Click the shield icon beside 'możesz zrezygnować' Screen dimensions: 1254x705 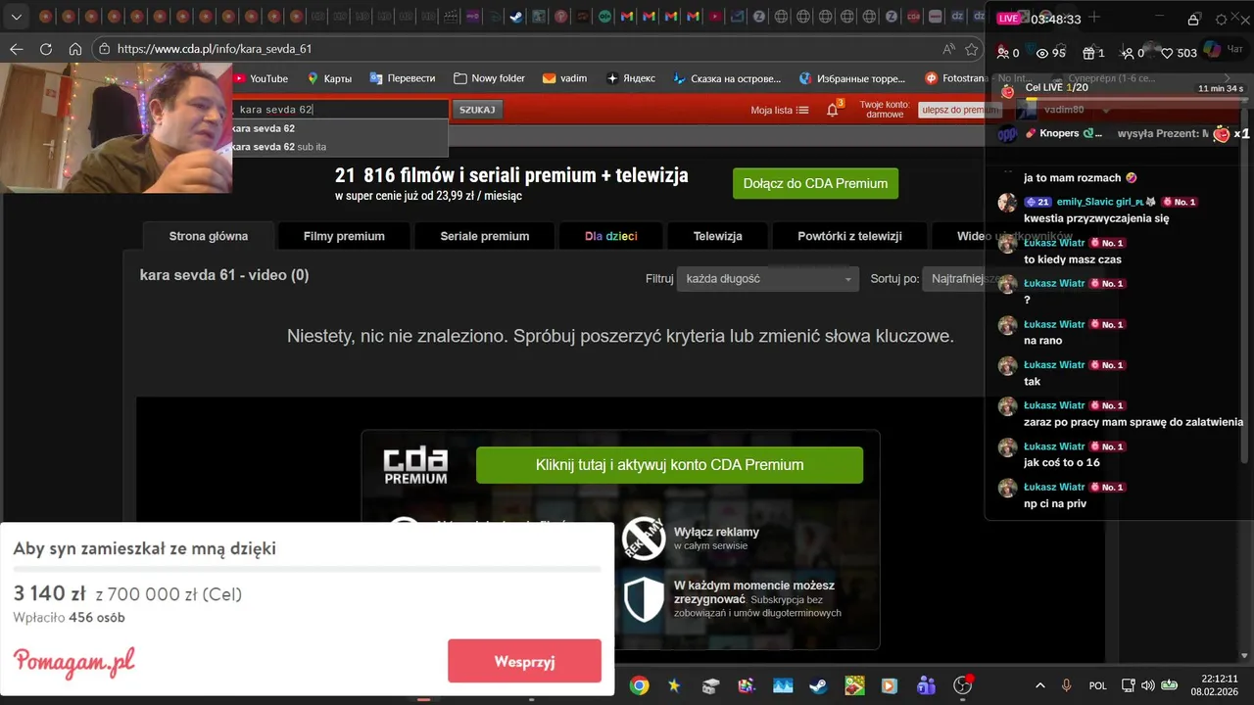[644, 599]
